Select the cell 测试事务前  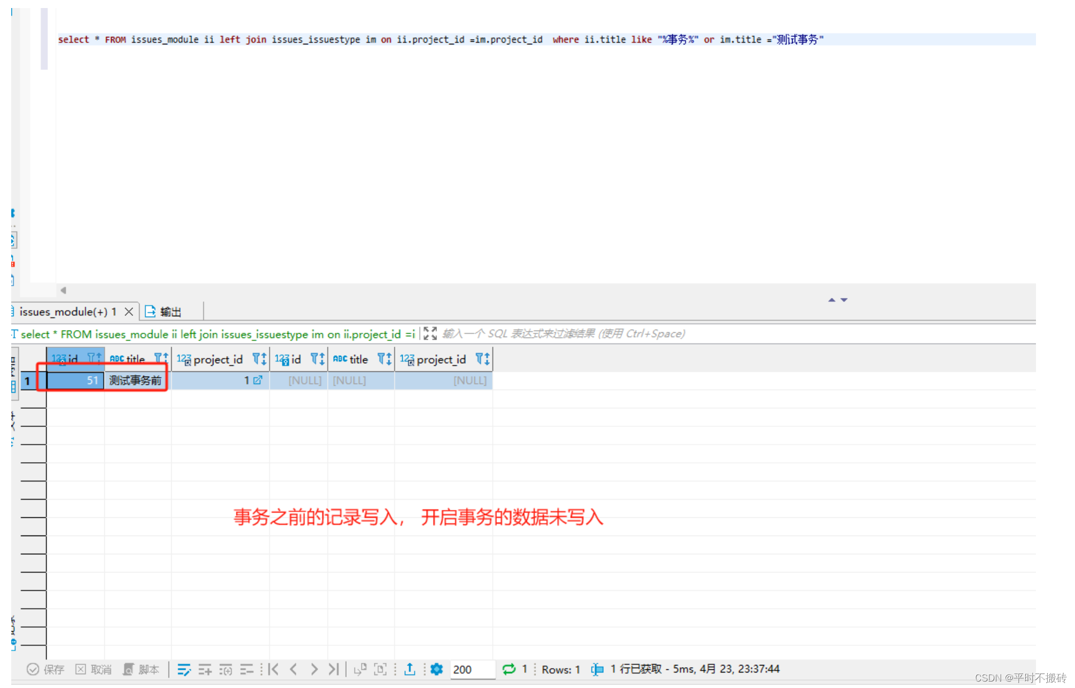[x=137, y=380]
